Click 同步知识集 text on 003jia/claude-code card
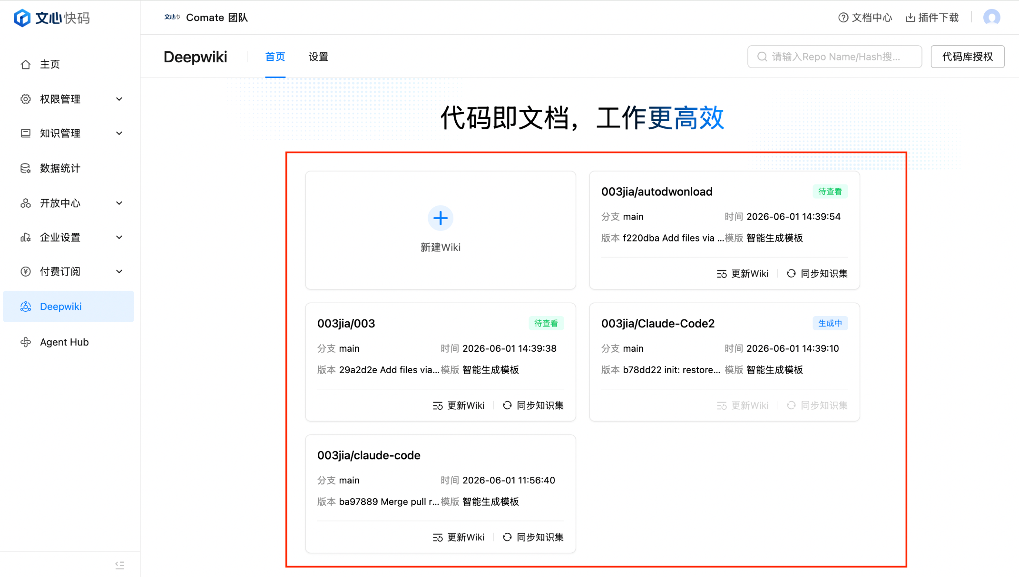The image size is (1019, 577). pyautogui.click(x=540, y=537)
